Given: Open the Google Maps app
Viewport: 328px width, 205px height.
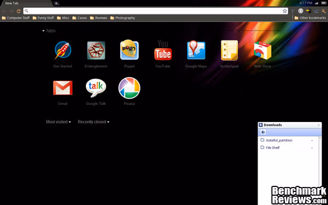Looking at the screenshot, I should [x=196, y=50].
